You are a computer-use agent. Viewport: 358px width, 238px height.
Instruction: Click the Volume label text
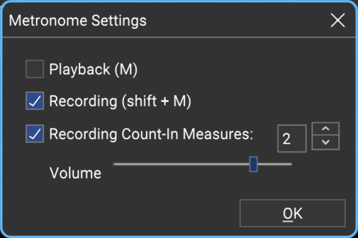[75, 173]
